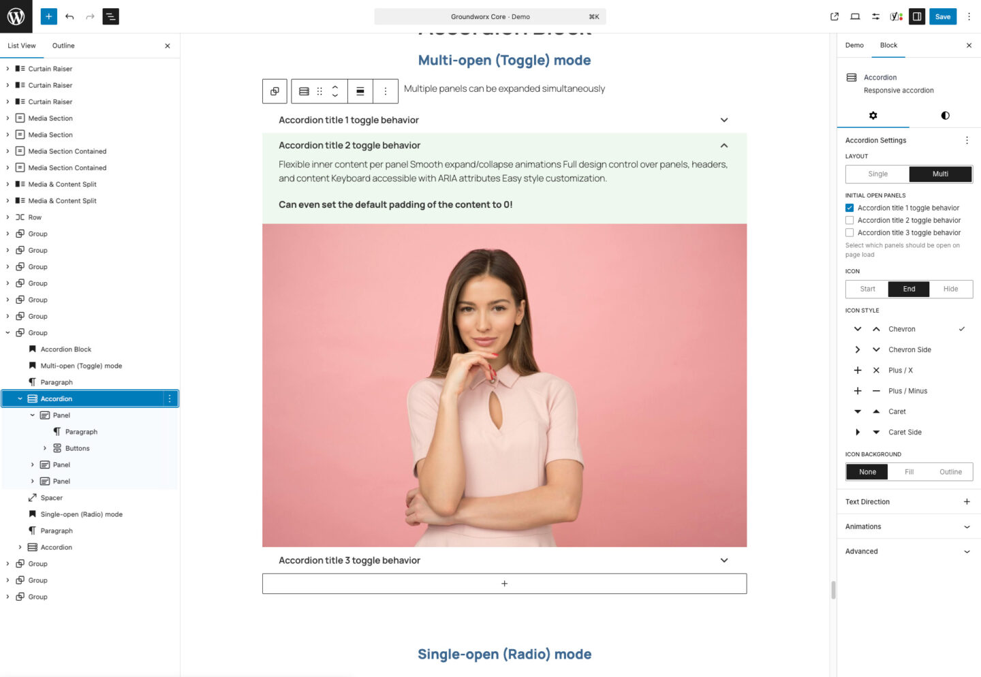Click the view page external link icon
The image size is (981, 677).
pos(834,16)
